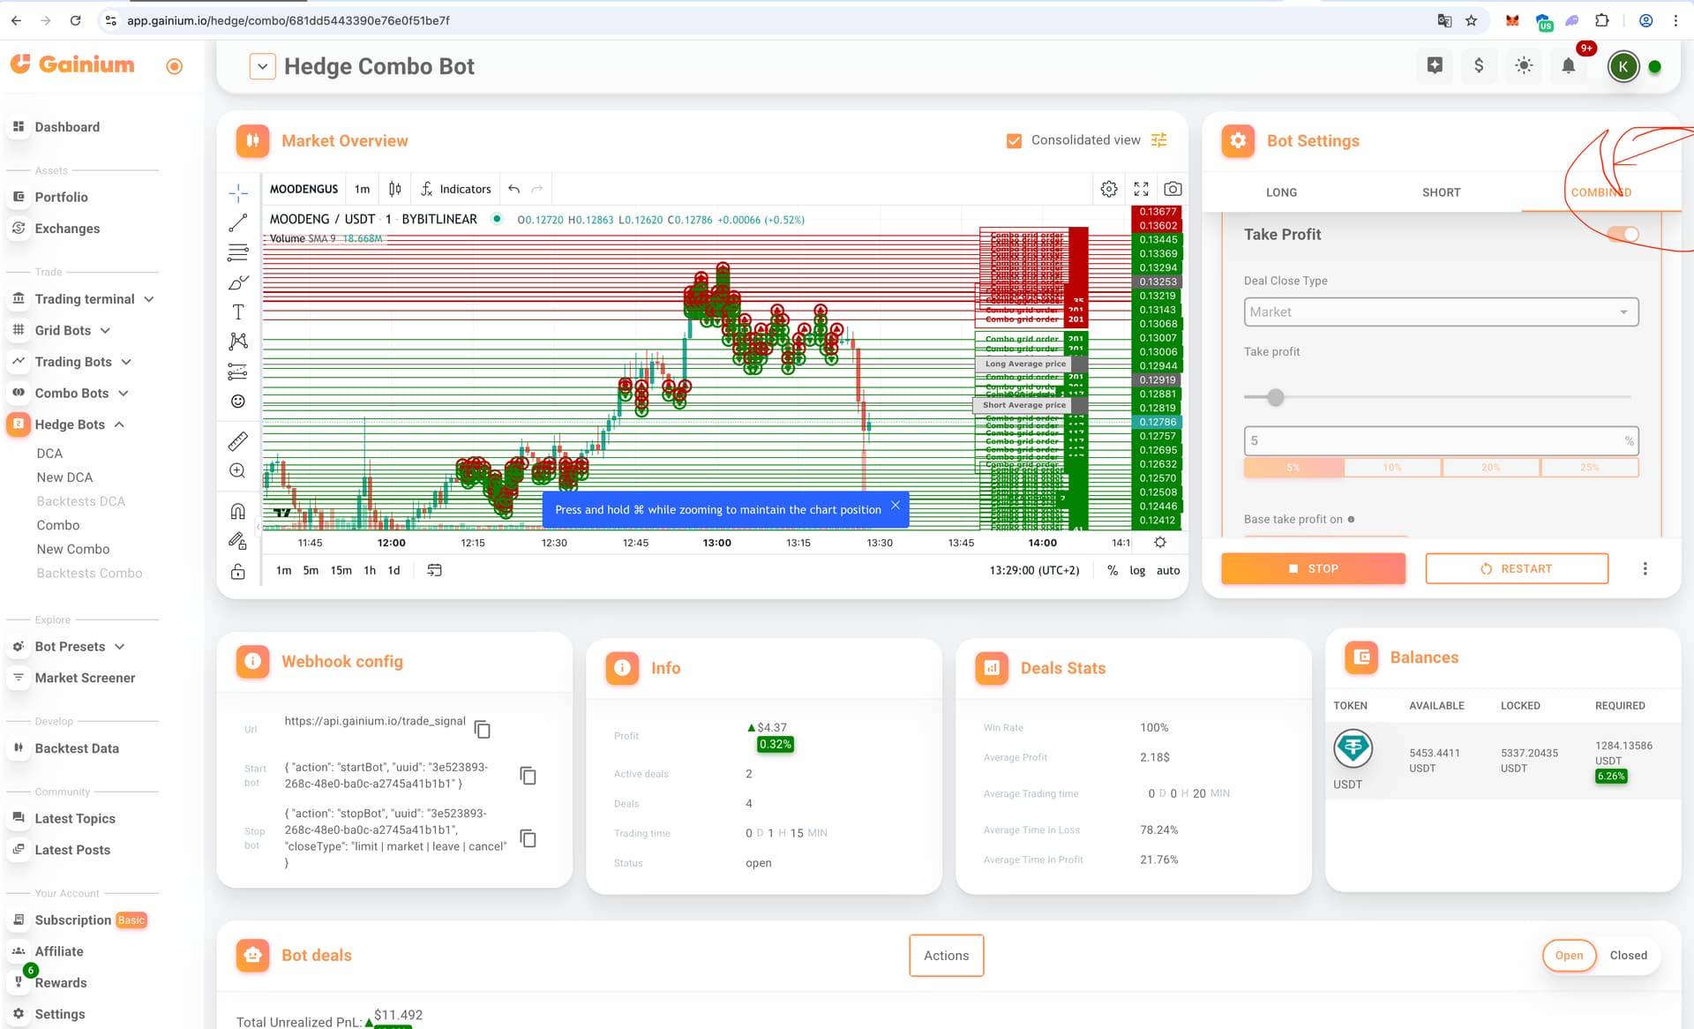The width and height of the screenshot is (1694, 1029).
Task: Switch theme with sun icon
Action: coord(1524,66)
